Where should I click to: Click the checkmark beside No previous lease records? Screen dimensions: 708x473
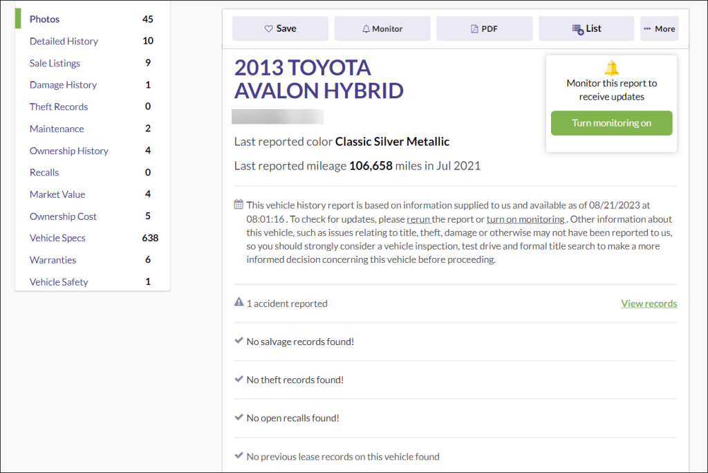239,456
